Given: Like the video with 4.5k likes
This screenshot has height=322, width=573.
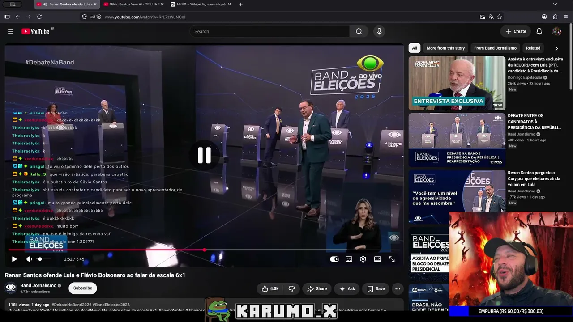Looking at the screenshot, I should click(270, 289).
